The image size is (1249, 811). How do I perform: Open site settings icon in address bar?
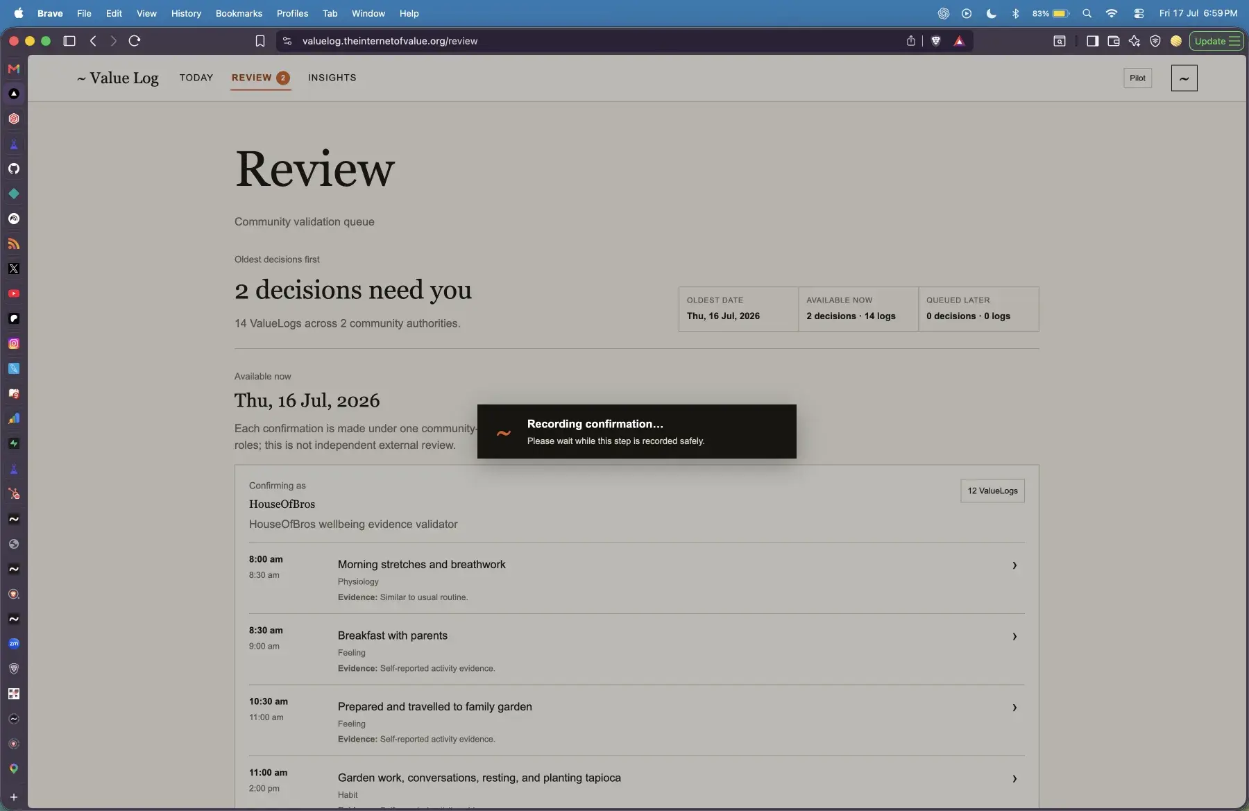pos(287,41)
